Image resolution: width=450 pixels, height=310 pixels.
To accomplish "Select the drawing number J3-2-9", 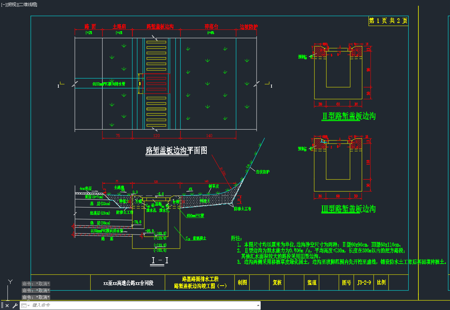I will click(364, 282).
